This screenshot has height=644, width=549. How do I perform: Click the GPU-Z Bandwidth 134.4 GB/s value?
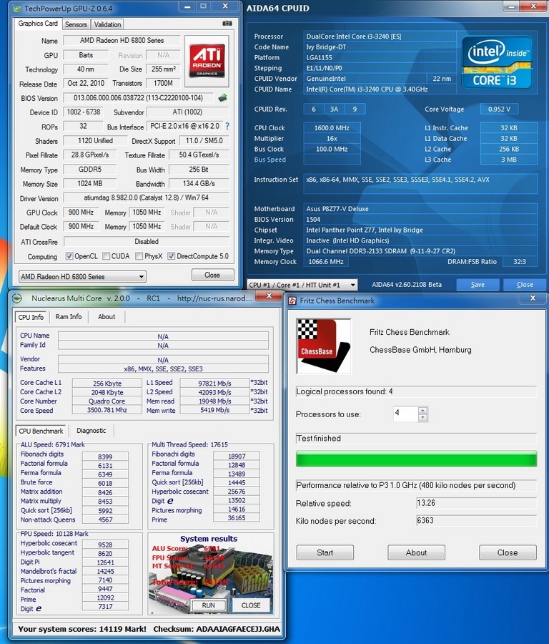click(x=199, y=184)
